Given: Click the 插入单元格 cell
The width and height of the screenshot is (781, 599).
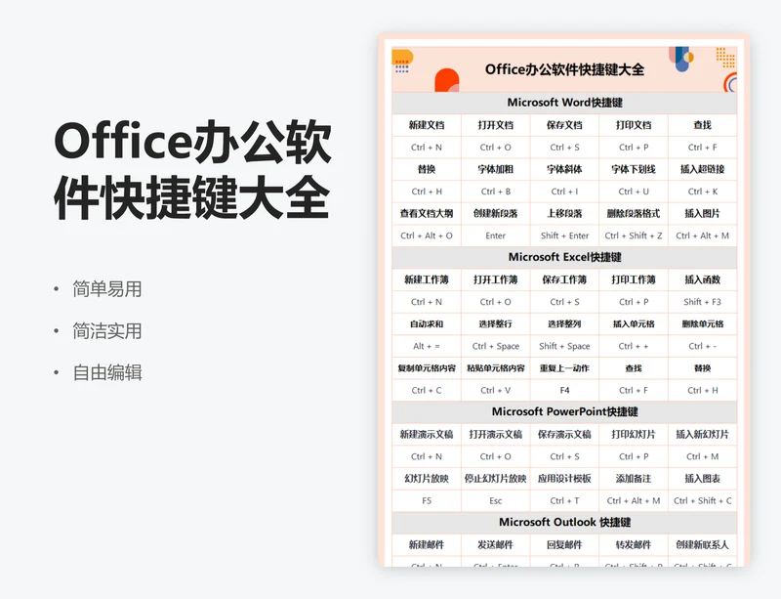Looking at the screenshot, I should coord(633,324).
